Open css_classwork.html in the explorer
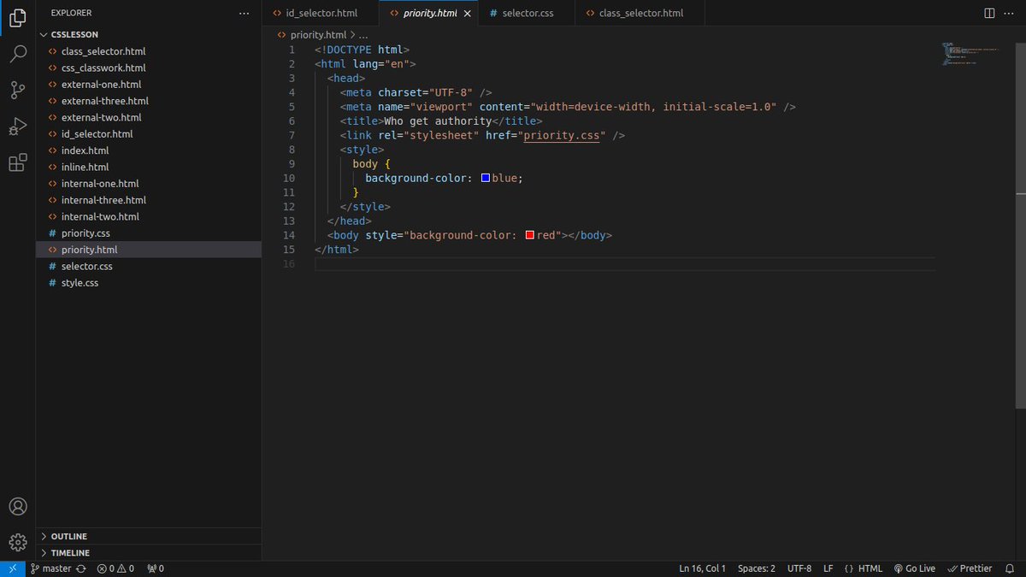This screenshot has height=577, width=1026. (x=149, y=68)
